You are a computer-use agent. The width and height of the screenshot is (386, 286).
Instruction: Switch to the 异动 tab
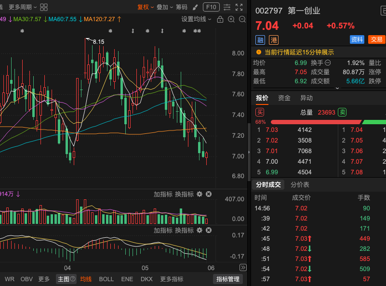pos(306,98)
